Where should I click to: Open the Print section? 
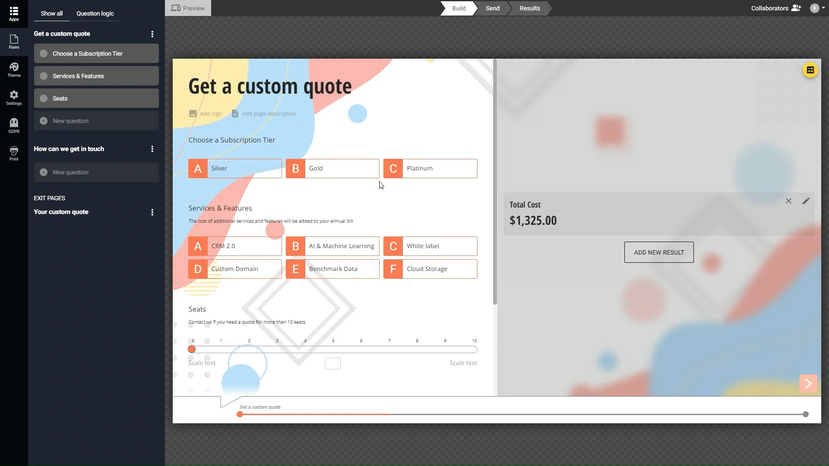pyautogui.click(x=14, y=154)
